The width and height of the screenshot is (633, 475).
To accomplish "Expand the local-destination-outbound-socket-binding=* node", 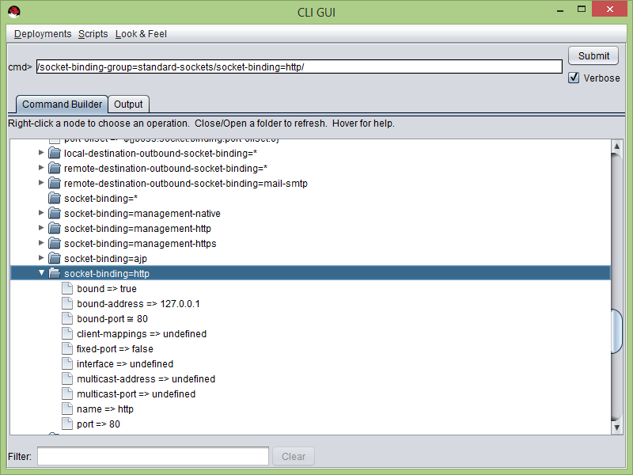I will (41, 153).
